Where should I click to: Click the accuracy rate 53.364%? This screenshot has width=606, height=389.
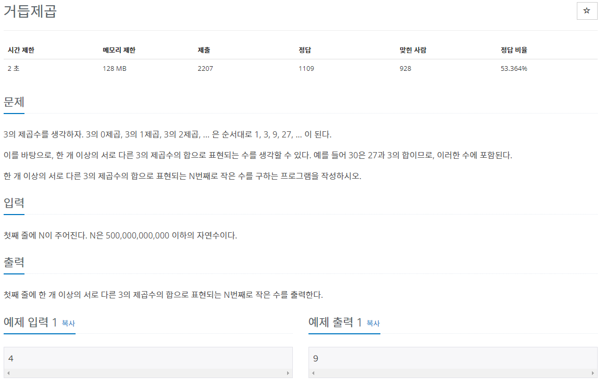click(x=514, y=68)
